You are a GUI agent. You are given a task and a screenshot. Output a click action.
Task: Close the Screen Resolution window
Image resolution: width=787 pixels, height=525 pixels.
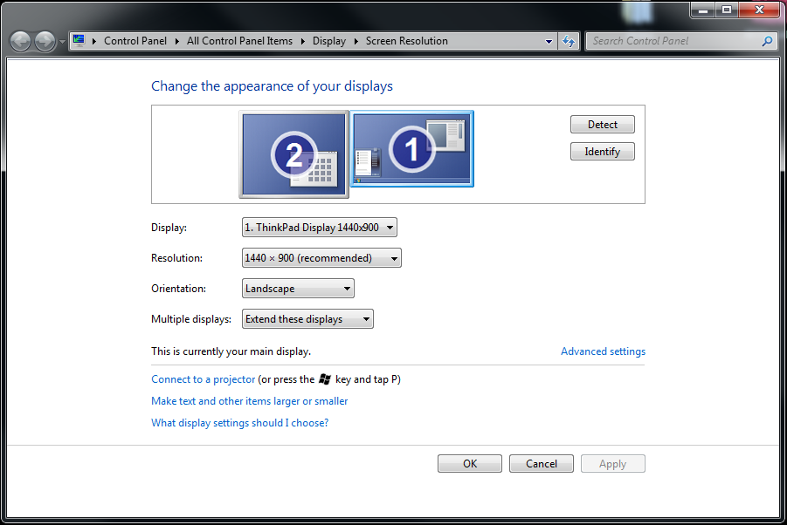pos(759,10)
